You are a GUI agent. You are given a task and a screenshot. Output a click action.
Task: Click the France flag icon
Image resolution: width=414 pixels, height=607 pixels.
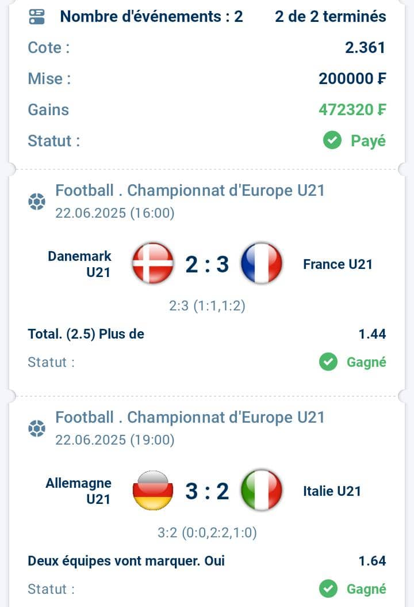261,264
